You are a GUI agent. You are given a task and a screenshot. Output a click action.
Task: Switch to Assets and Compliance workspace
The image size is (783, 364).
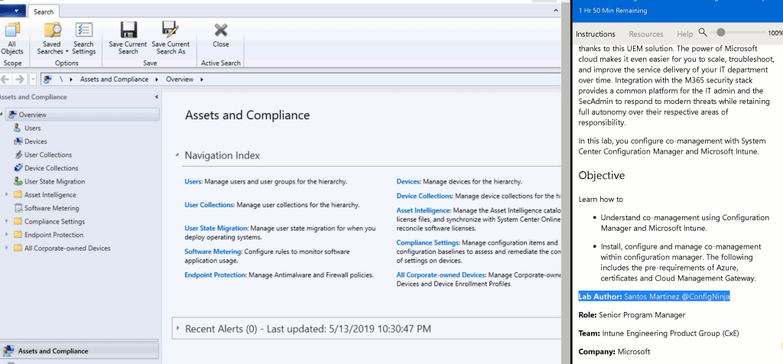pyautogui.click(x=79, y=351)
